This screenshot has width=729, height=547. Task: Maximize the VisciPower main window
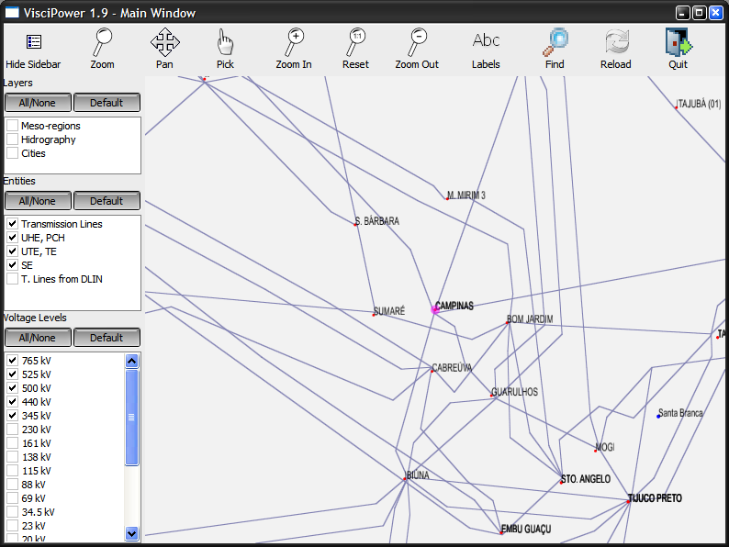pos(699,13)
